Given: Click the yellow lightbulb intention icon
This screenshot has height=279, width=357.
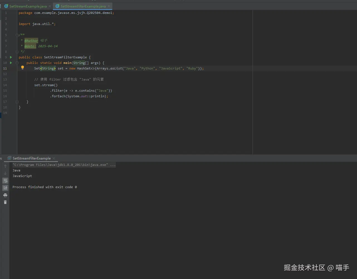Looking at the screenshot, I should [x=23, y=68].
